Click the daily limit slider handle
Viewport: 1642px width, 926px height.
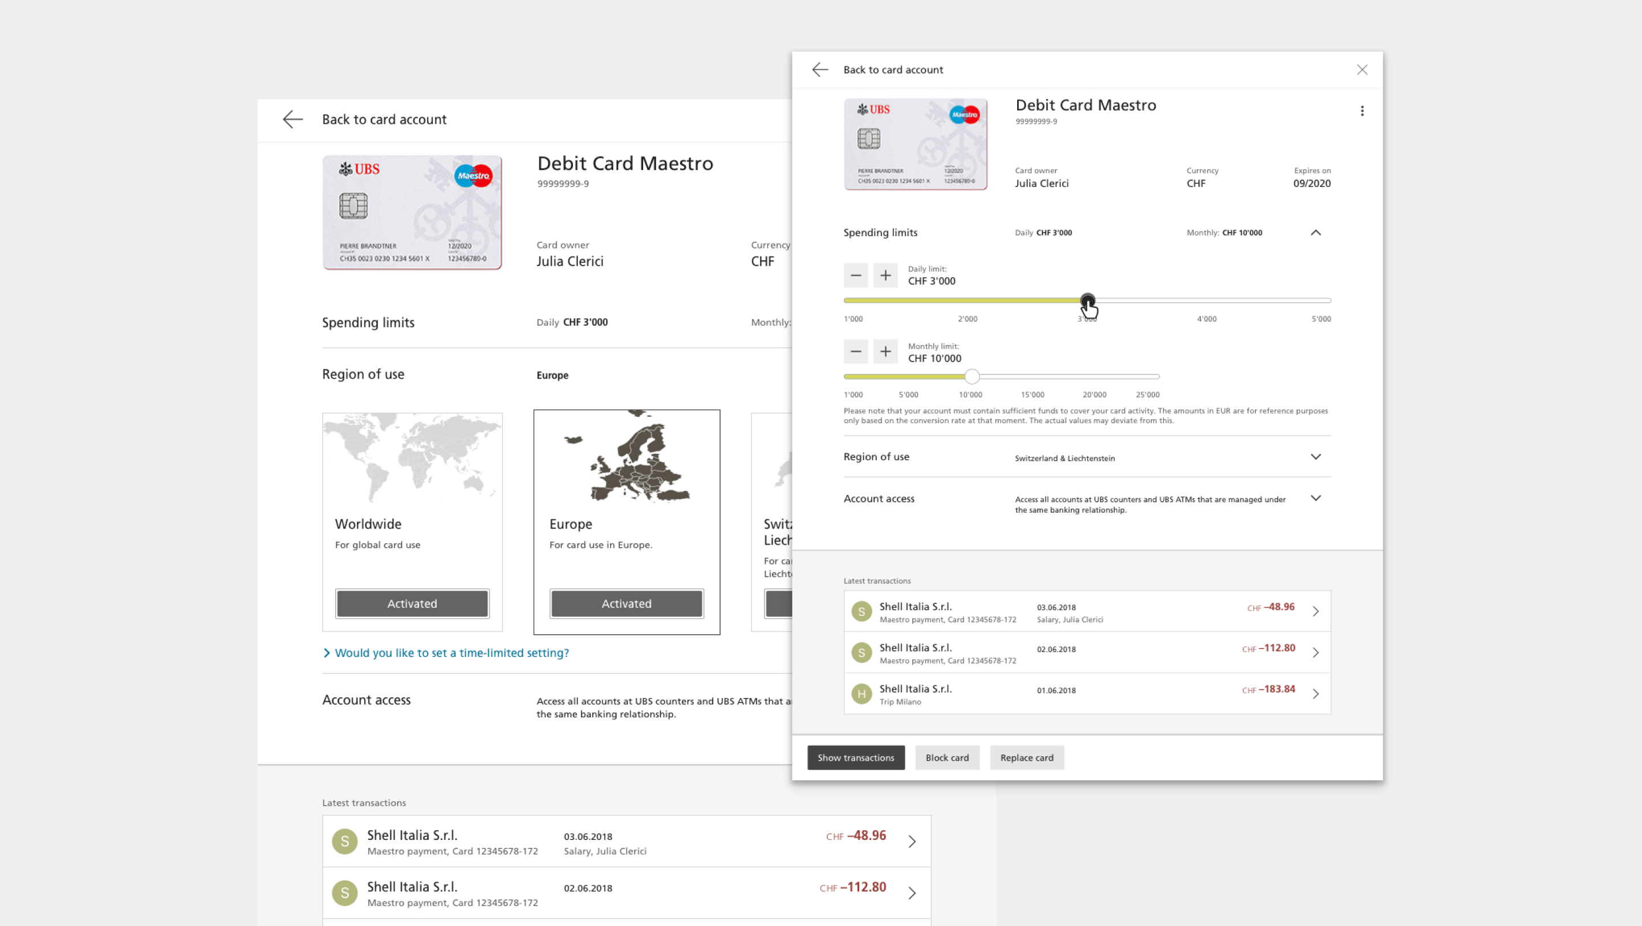1087,300
